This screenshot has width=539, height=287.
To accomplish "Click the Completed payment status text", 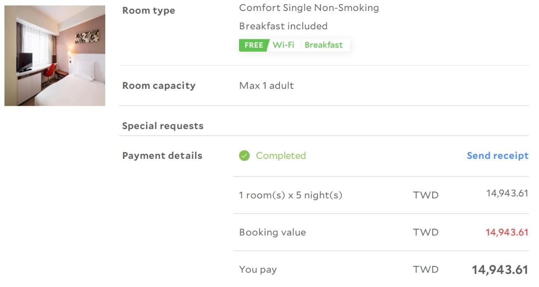I will click(x=281, y=156).
